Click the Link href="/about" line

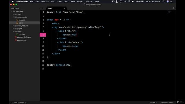(x=70, y=42)
